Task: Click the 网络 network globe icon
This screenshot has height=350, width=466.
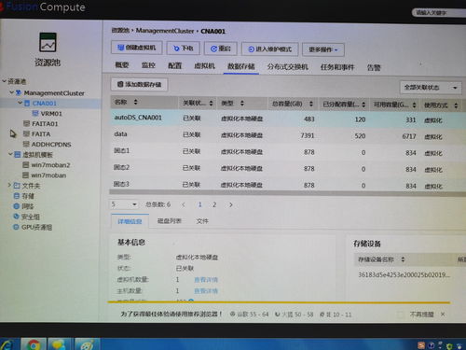Action: point(17,206)
